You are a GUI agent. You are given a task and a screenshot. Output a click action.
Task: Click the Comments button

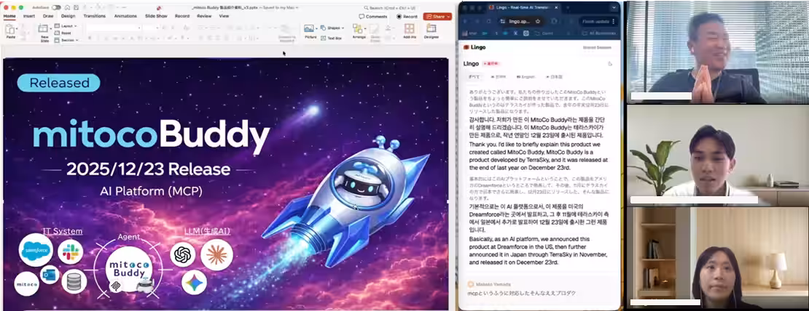[373, 17]
